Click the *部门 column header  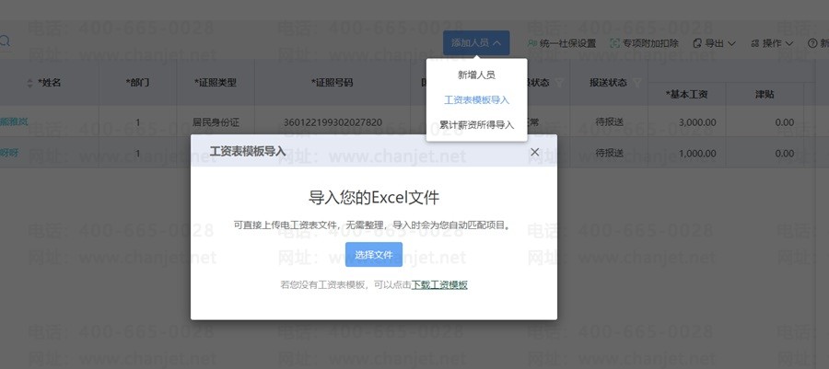(137, 83)
